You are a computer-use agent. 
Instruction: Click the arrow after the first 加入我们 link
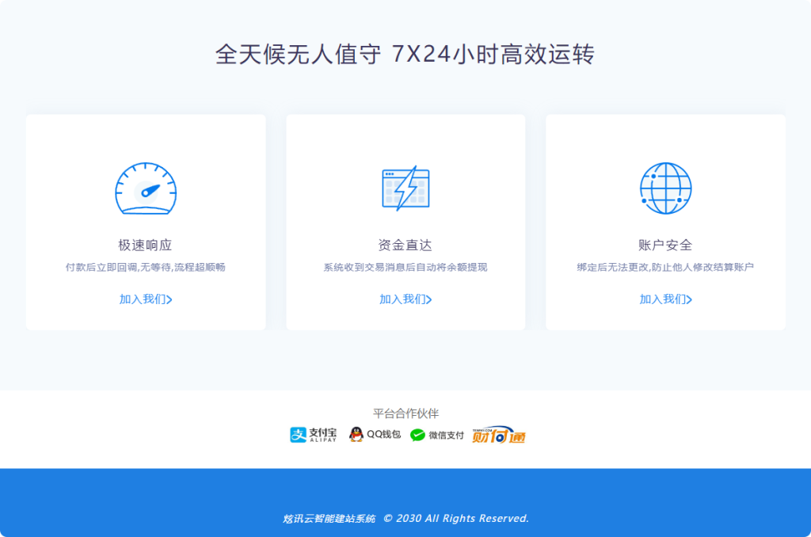tap(169, 299)
